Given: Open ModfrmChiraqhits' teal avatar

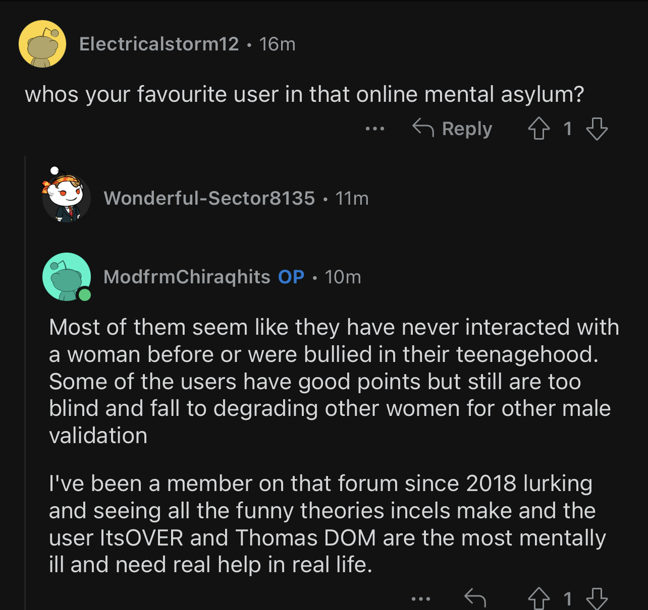Looking at the screenshot, I should pyautogui.click(x=67, y=277).
